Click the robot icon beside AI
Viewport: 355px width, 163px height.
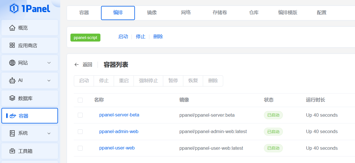click(12, 80)
